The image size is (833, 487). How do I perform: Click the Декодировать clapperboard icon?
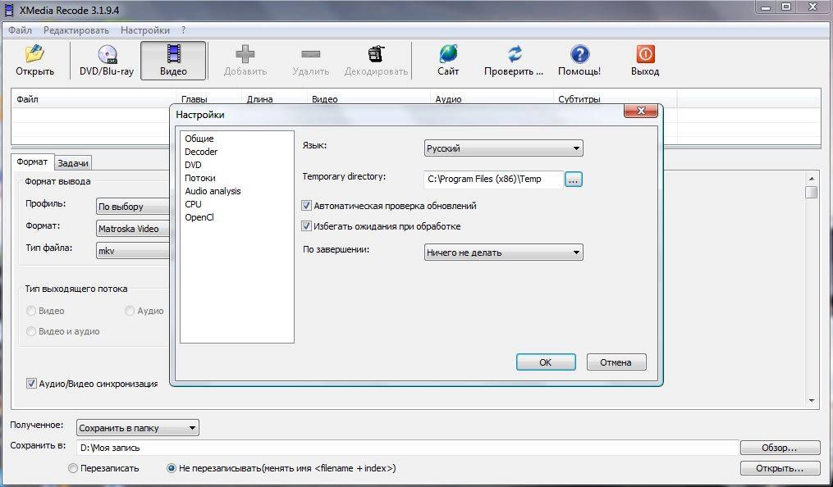click(376, 53)
